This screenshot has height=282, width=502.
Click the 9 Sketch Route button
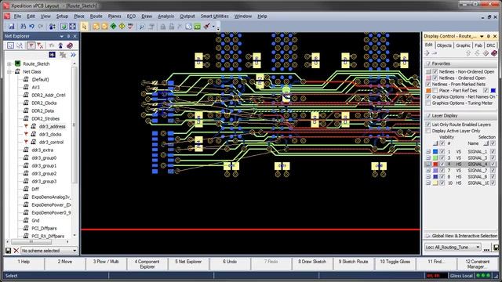[354, 264]
